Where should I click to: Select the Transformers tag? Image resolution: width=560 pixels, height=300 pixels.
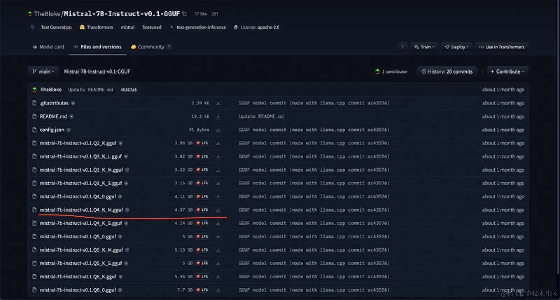pyautogui.click(x=96, y=27)
